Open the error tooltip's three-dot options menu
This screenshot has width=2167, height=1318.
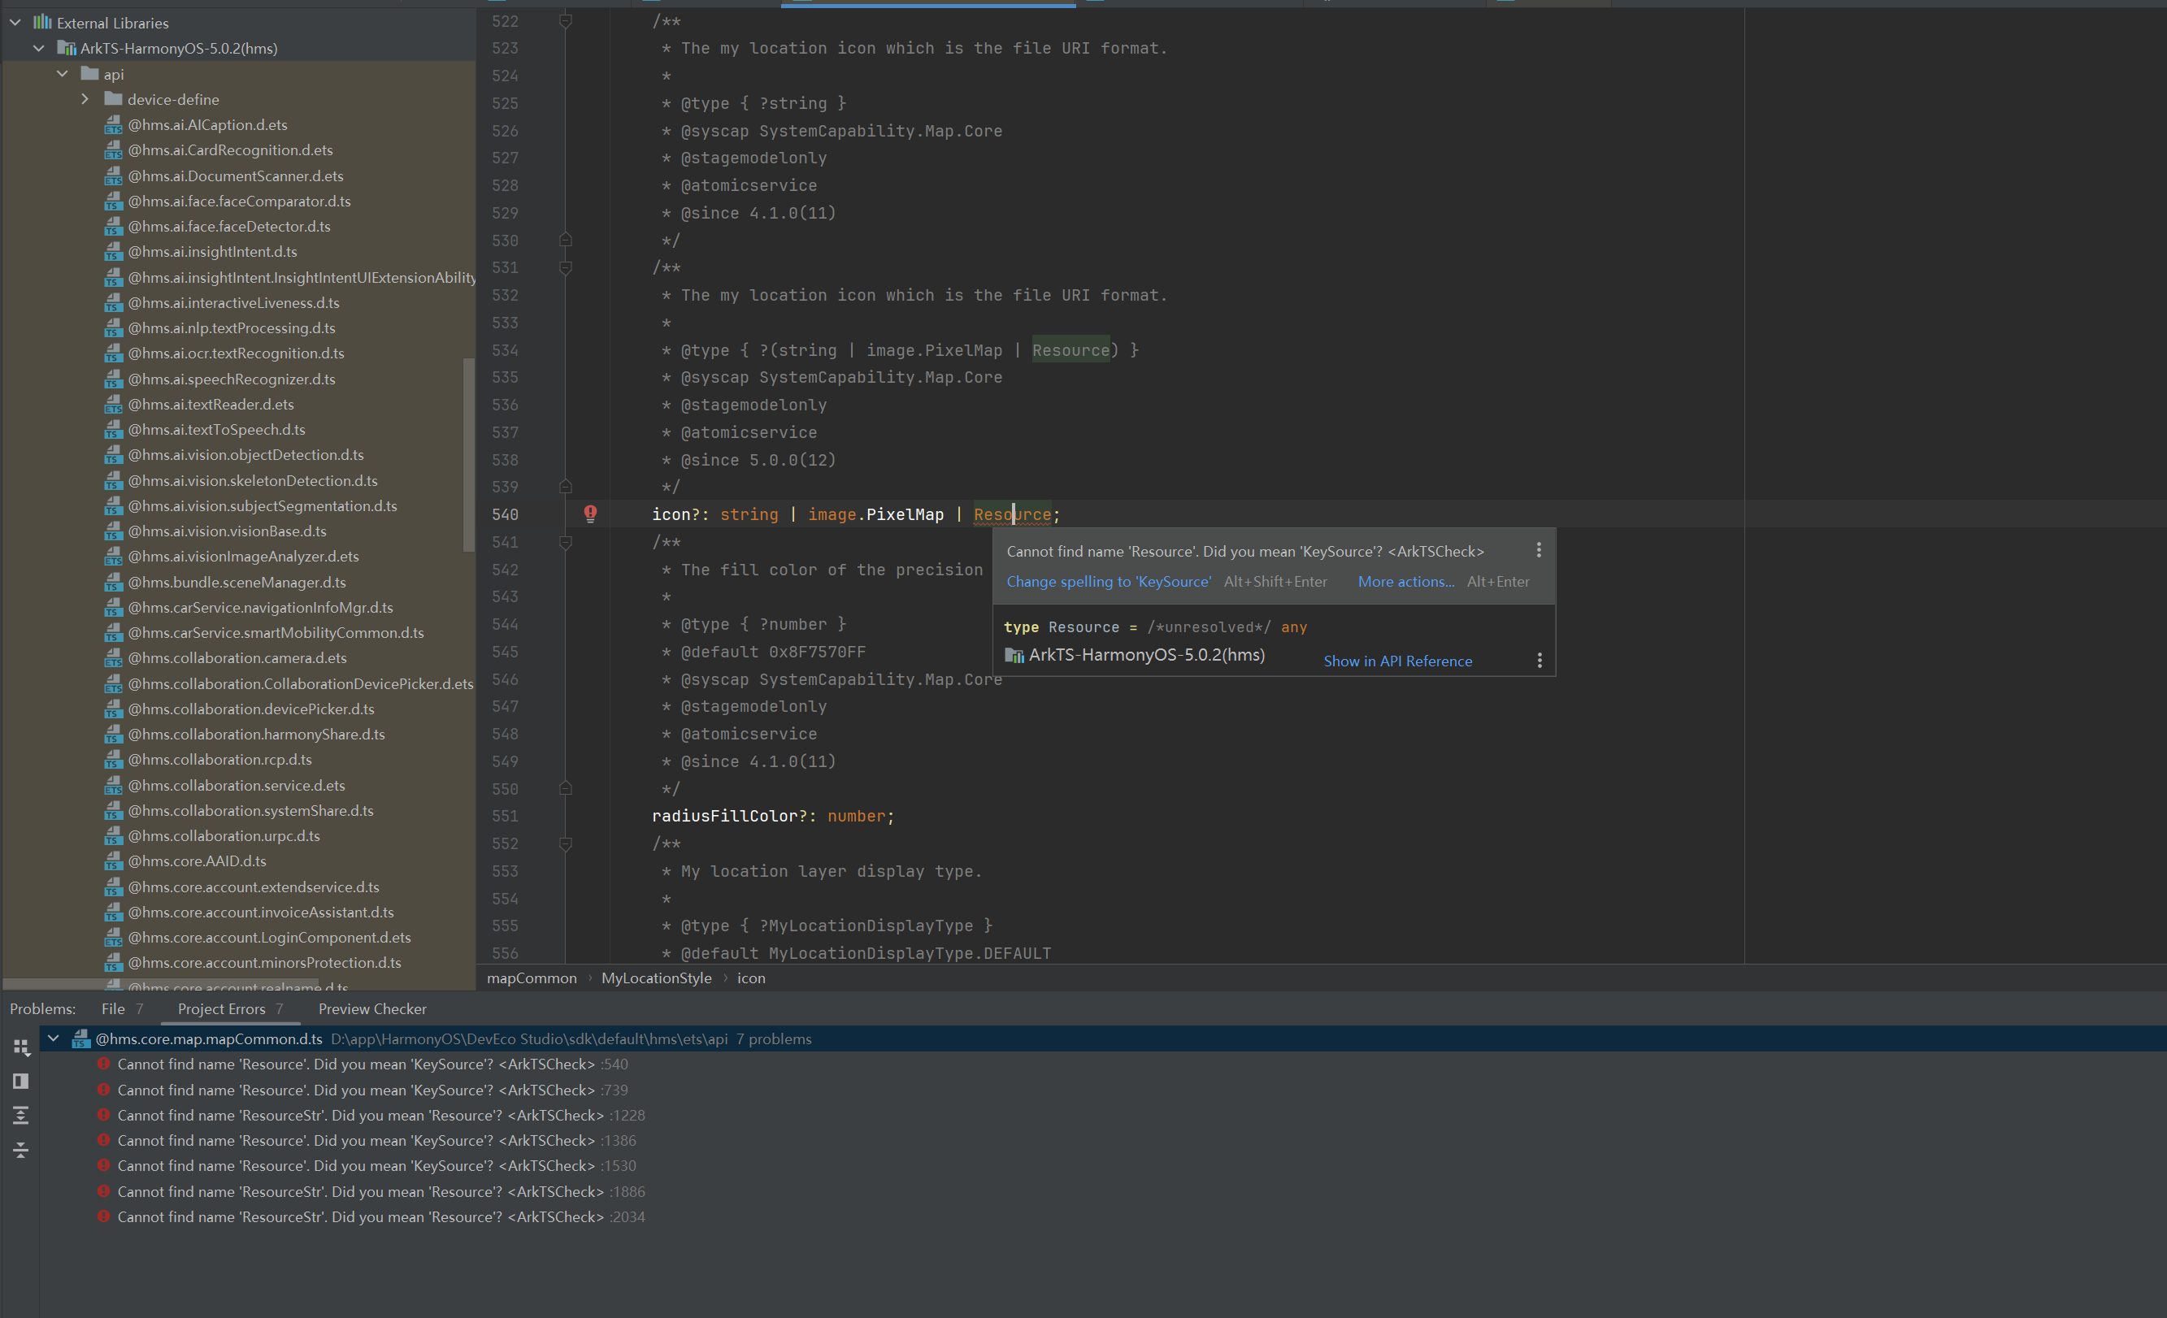tap(1538, 550)
